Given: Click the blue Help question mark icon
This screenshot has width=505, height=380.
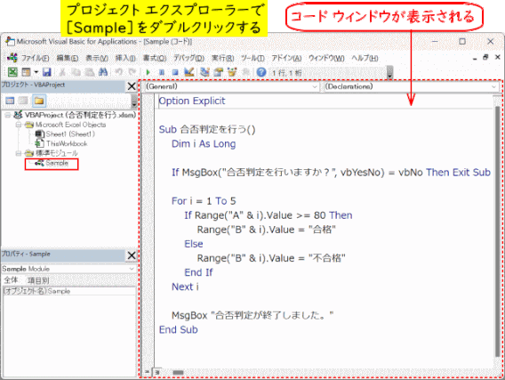Looking at the screenshot, I should tap(261, 72).
